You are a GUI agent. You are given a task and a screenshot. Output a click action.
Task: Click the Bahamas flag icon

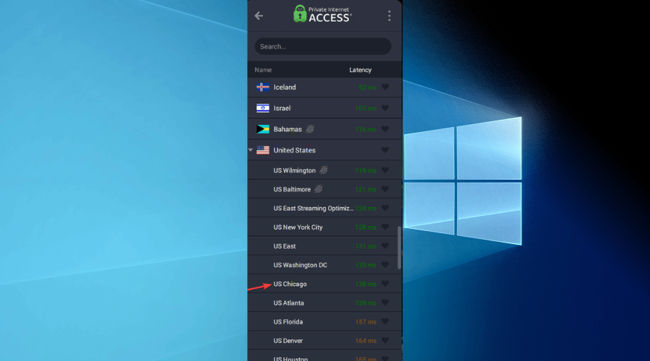263,129
